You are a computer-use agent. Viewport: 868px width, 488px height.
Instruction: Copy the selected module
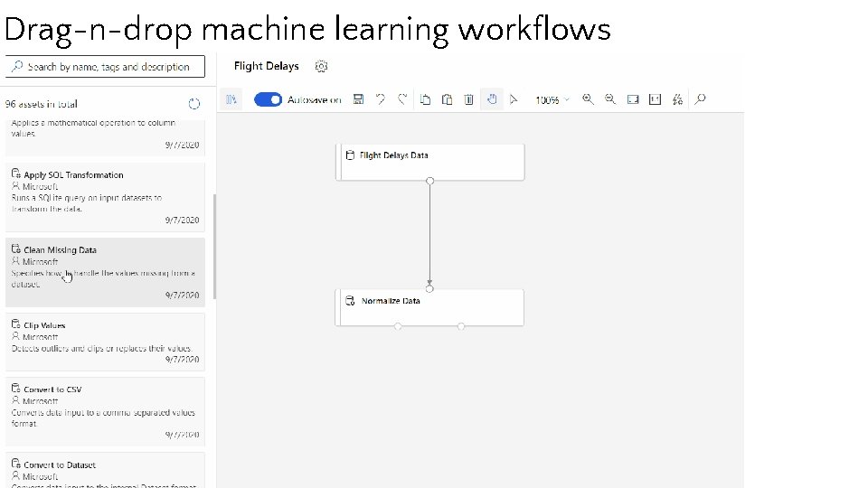coord(425,99)
